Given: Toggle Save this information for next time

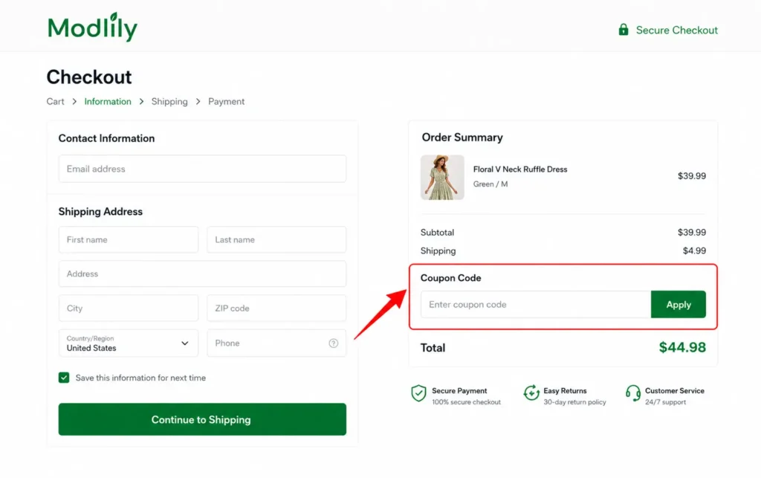Looking at the screenshot, I should click(x=64, y=378).
